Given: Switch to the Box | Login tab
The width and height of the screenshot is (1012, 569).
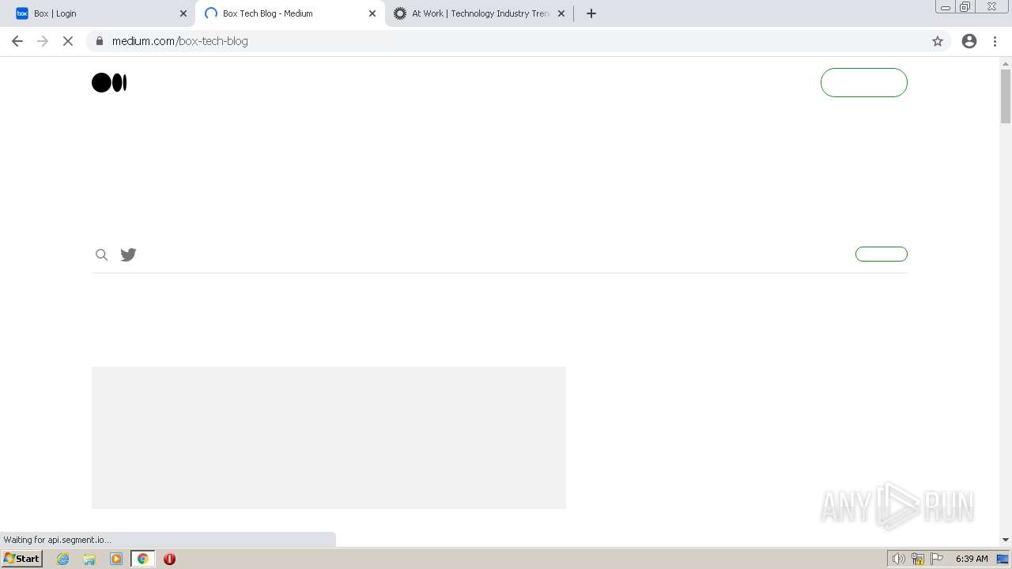Looking at the screenshot, I should pyautogui.click(x=100, y=13).
